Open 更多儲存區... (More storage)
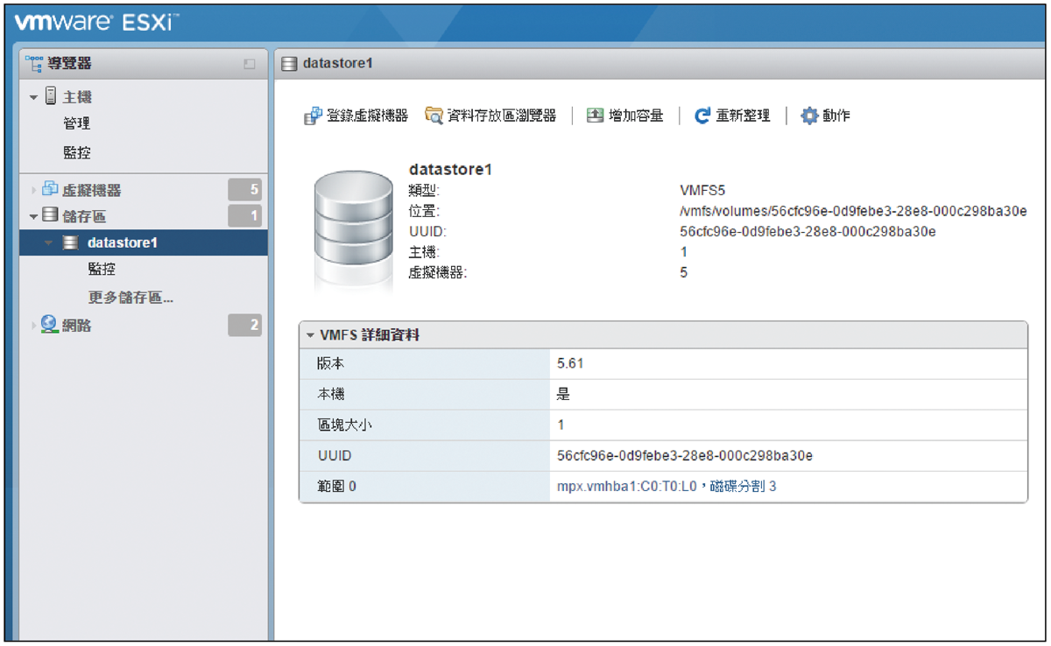The height and width of the screenshot is (646, 1051). tap(130, 298)
